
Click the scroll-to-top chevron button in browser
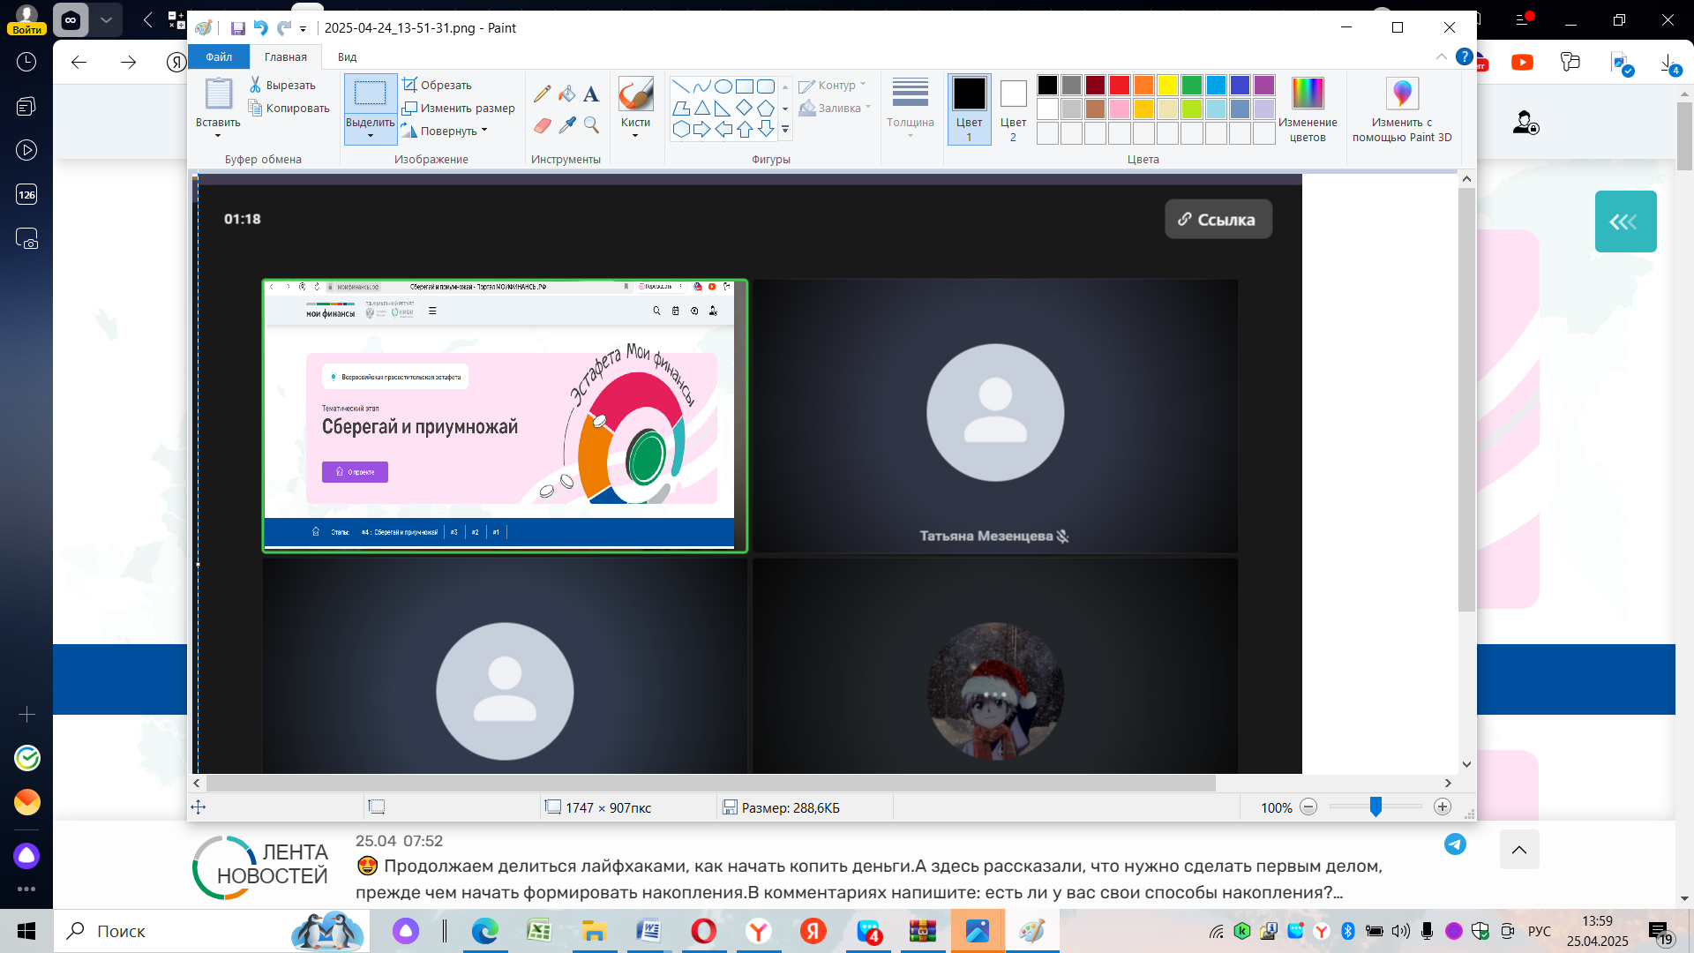click(x=1518, y=849)
